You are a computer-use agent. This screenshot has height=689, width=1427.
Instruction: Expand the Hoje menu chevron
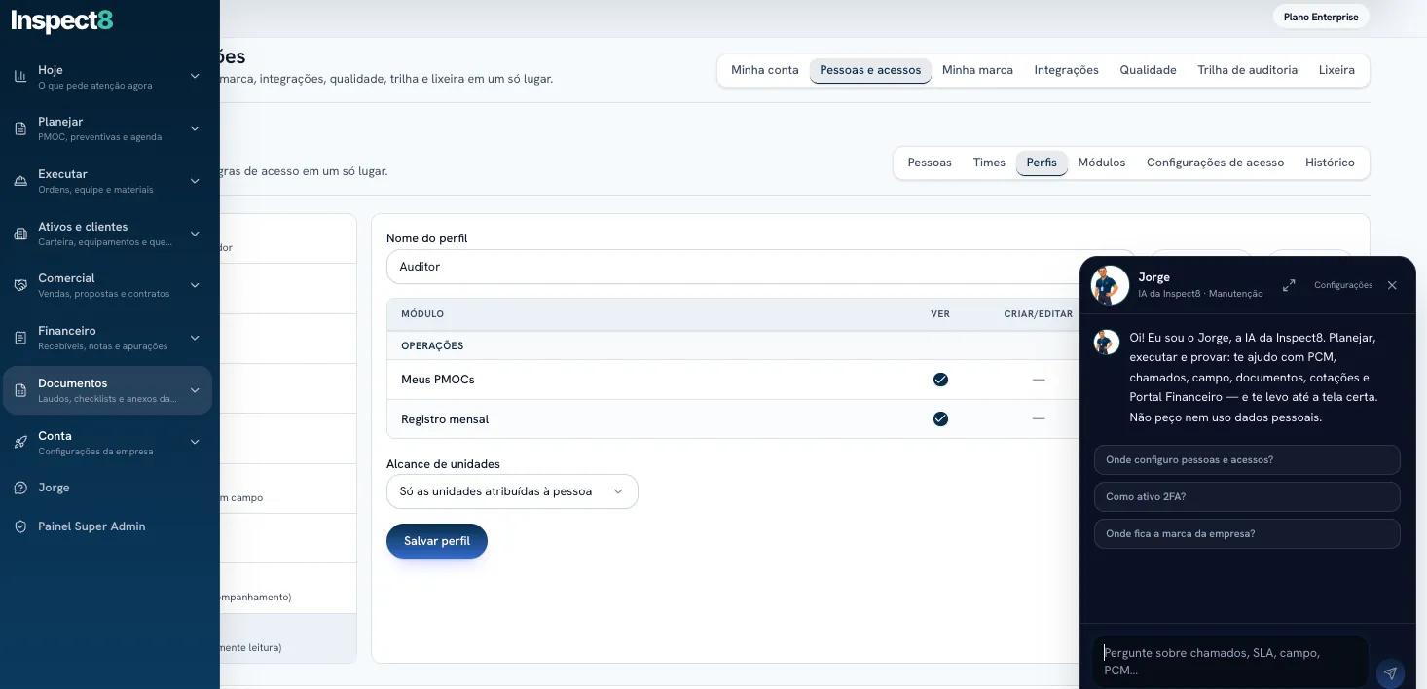pos(195,76)
